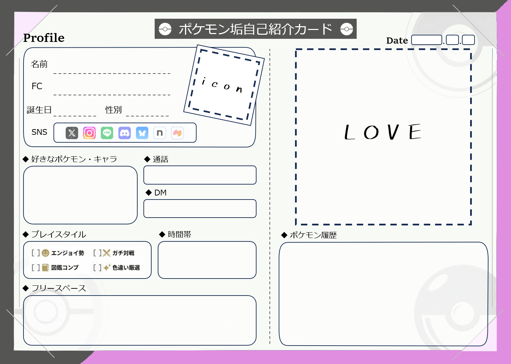Select the LINE icon
This screenshot has height=364, width=511.
pos(107,133)
